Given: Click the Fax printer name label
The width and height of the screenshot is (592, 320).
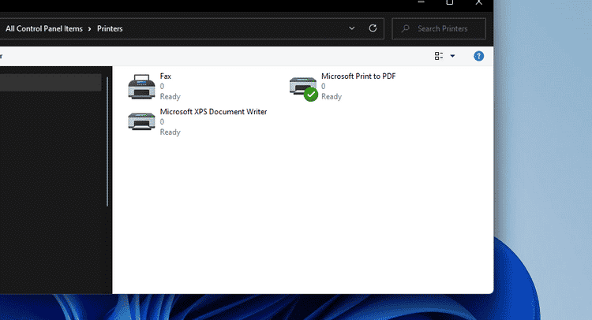Looking at the screenshot, I should click(x=166, y=76).
